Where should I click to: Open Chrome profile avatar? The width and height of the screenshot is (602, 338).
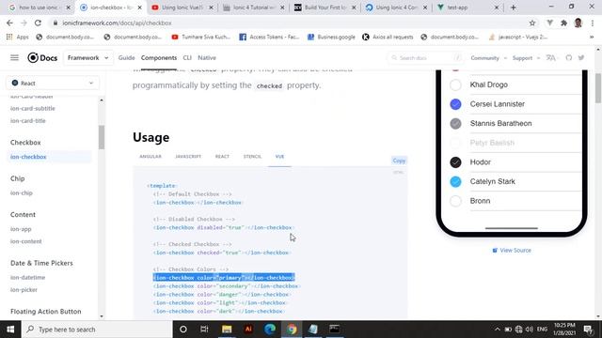coord(578,23)
